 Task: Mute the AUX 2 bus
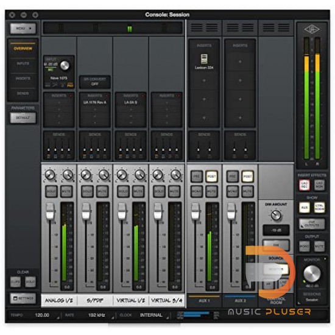(x=247, y=191)
